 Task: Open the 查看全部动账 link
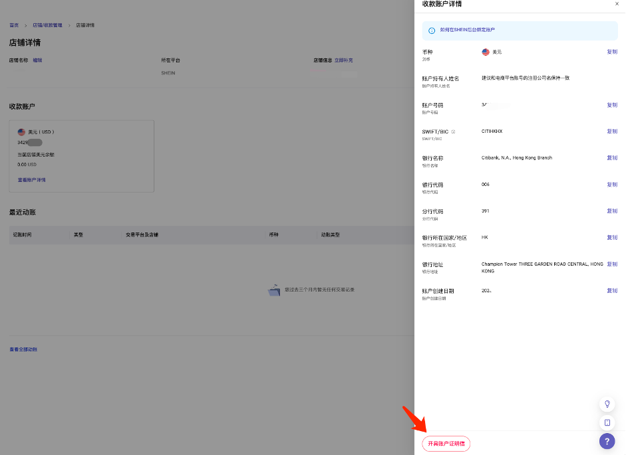[x=23, y=349]
